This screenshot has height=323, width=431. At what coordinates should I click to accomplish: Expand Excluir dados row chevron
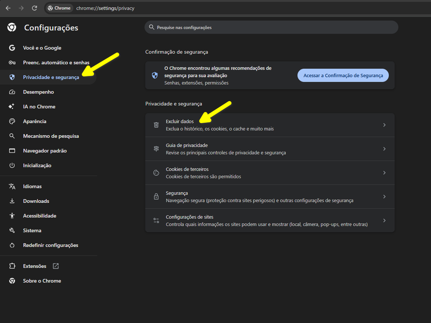[x=384, y=125]
